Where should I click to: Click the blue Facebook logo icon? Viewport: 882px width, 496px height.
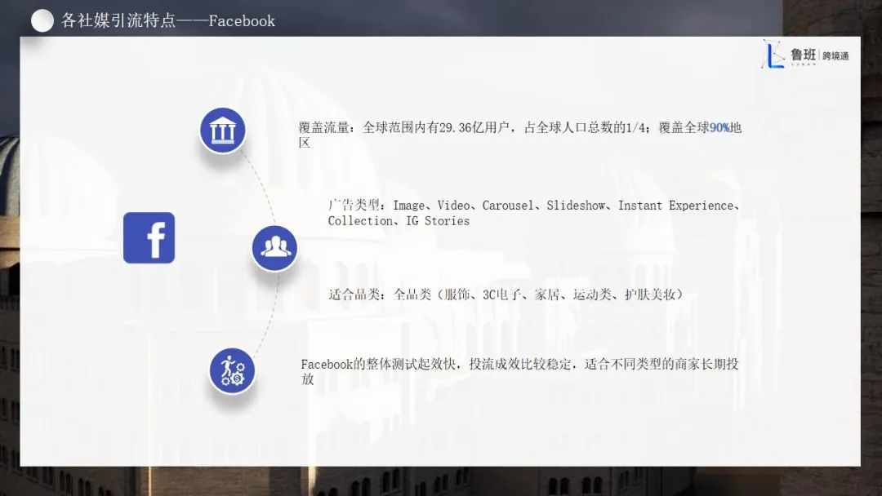(149, 237)
